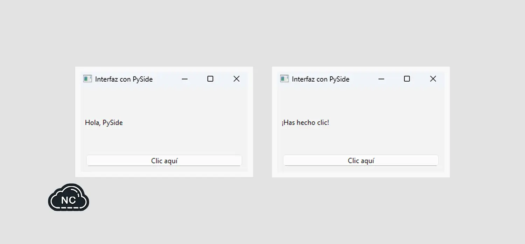Viewport: 525px width, 244px height.
Task: Maximize the left 'Hola, PySide' window
Action: pos(210,79)
